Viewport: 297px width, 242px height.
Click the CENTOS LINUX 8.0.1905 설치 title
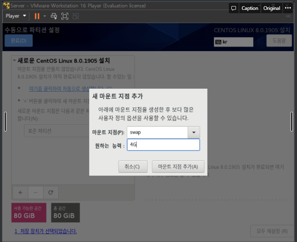[252, 30]
